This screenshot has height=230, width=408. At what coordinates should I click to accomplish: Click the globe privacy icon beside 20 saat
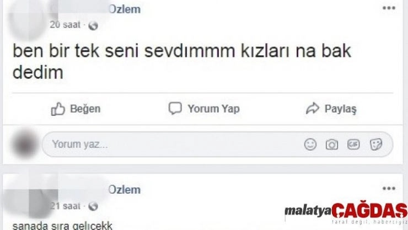click(93, 25)
